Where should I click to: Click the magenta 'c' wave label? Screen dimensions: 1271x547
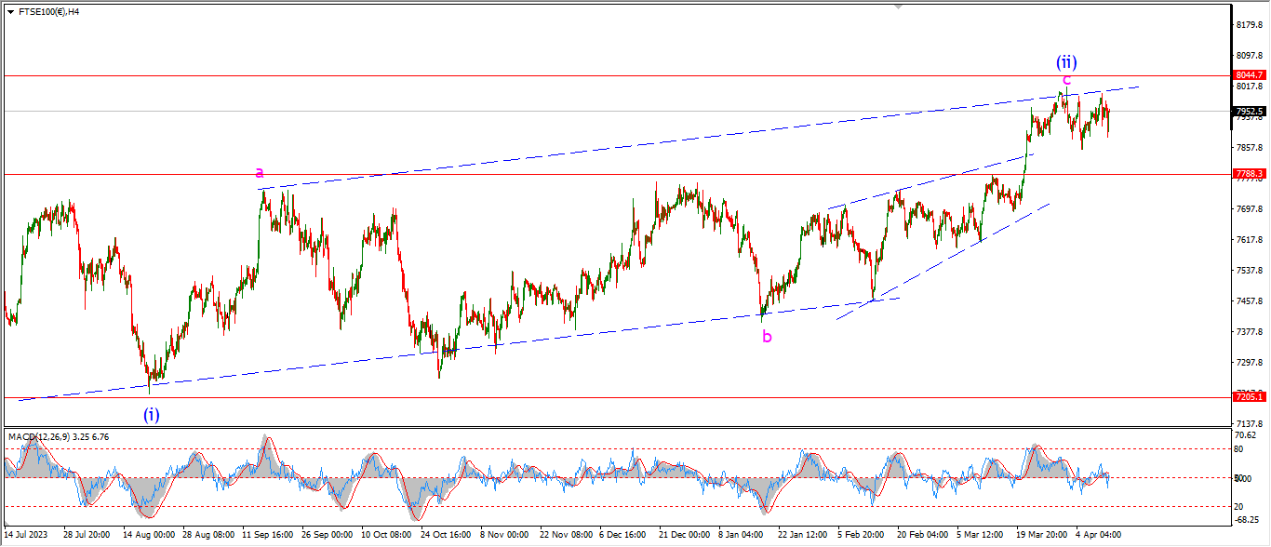point(1066,80)
